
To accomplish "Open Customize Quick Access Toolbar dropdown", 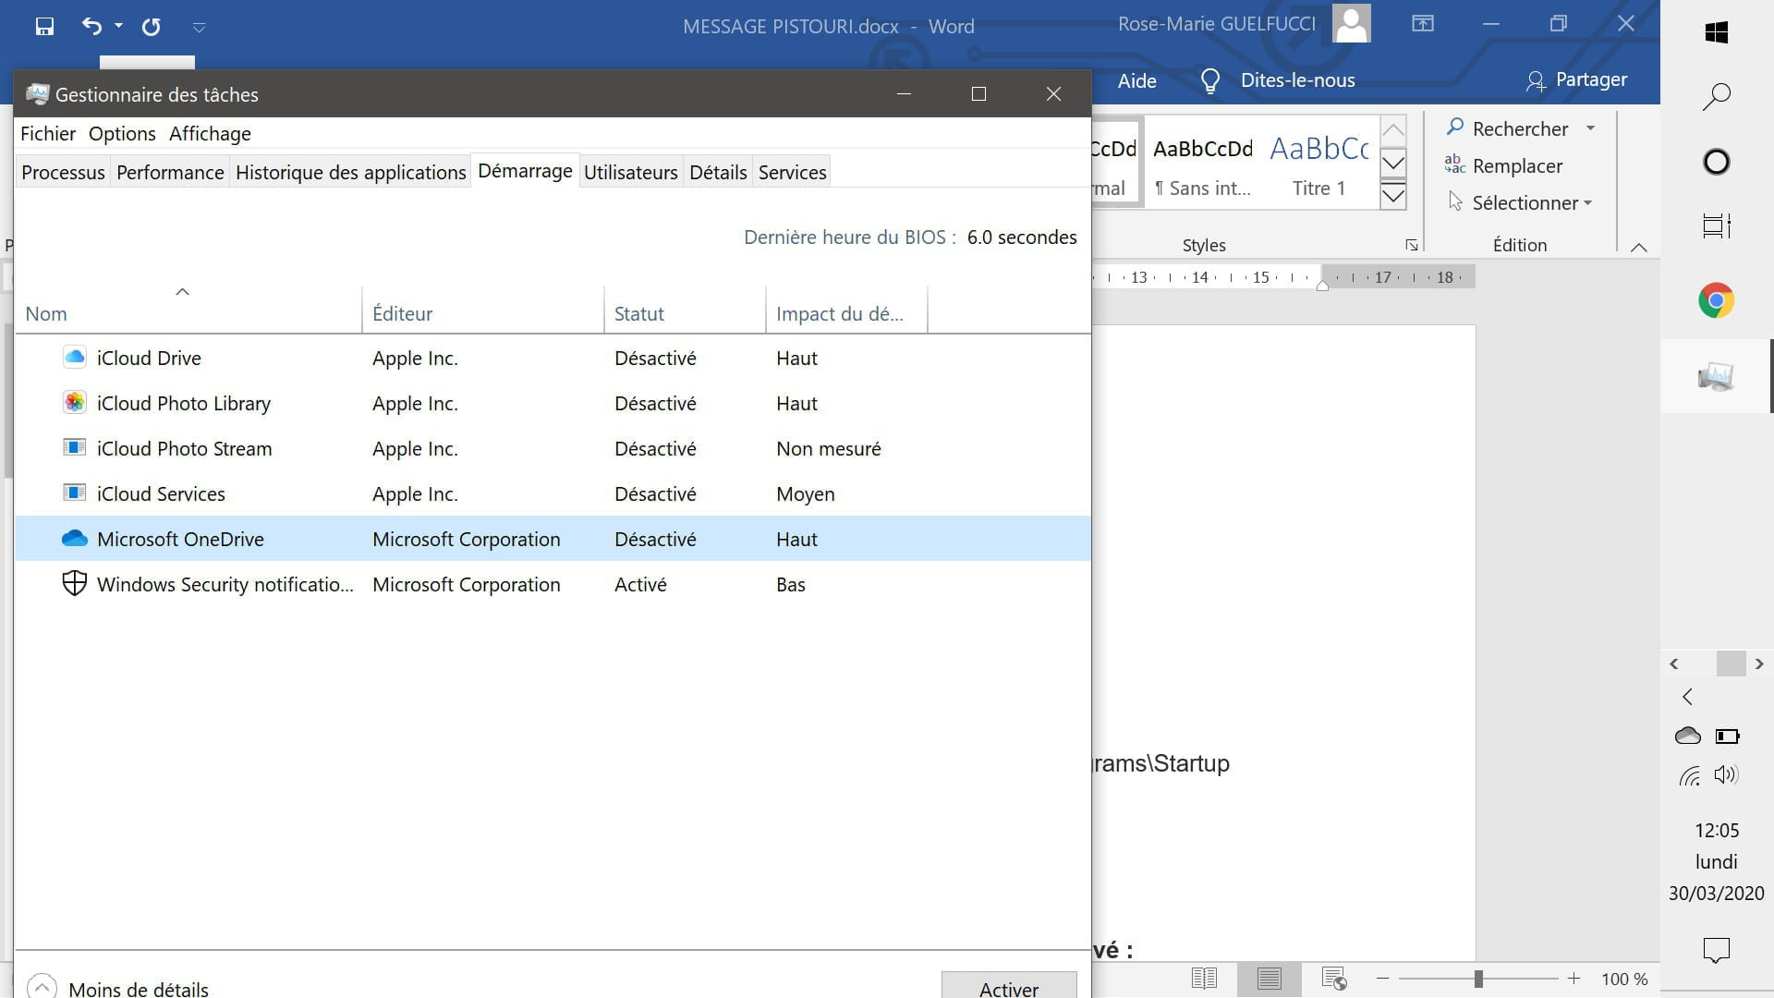I will [x=199, y=27].
